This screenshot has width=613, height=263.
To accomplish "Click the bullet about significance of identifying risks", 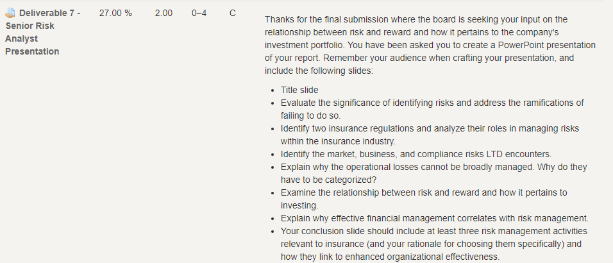I will click(432, 109).
